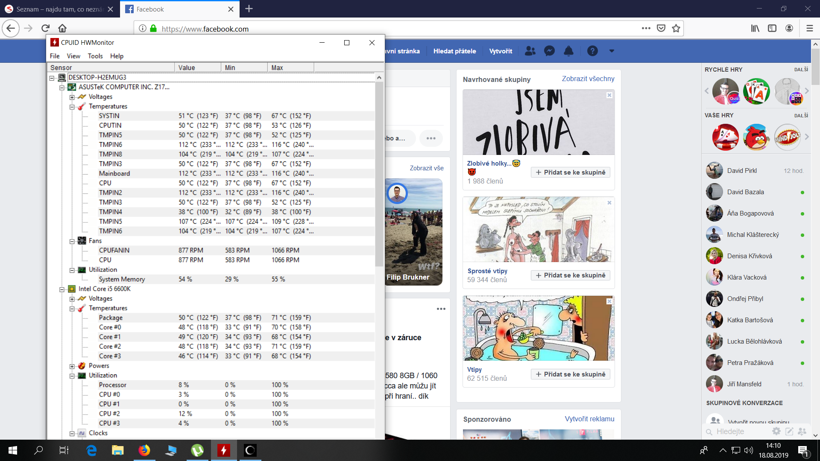
Task: Open Facebook notifications bell
Action: pos(568,51)
